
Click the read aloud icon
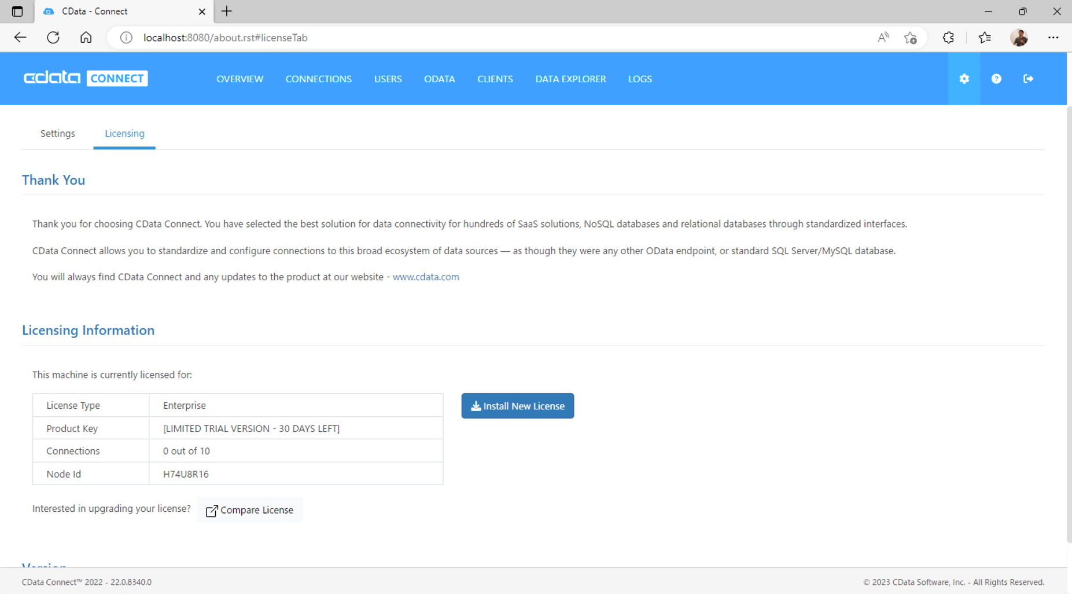[883, 38]
